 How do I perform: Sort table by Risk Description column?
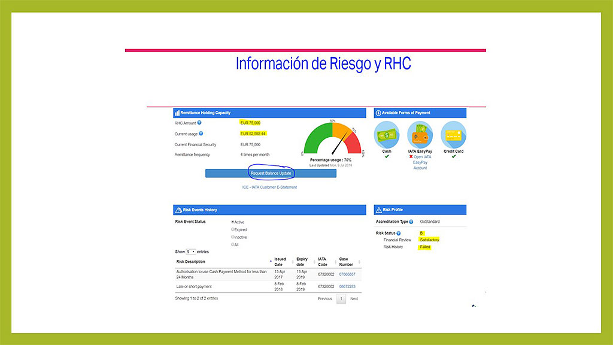(223, 262)
